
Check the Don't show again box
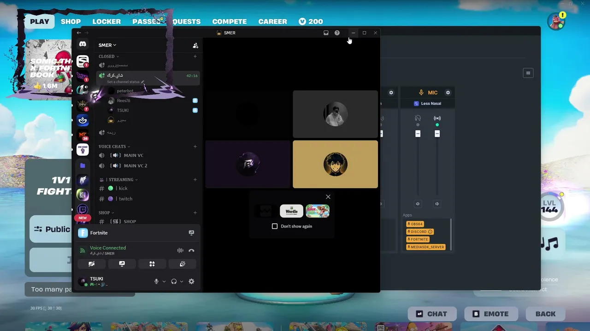(275, 226)
